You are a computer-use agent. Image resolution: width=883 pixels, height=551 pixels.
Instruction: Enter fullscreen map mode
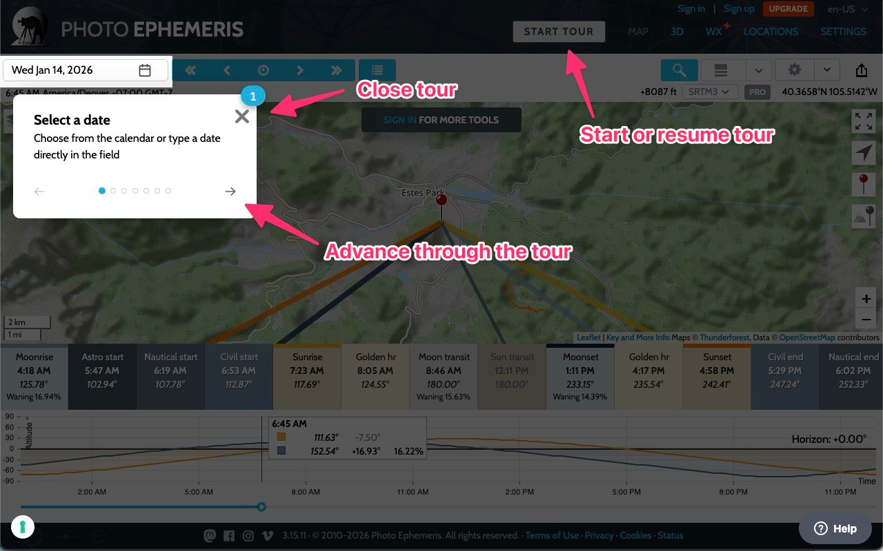(864, 121)
